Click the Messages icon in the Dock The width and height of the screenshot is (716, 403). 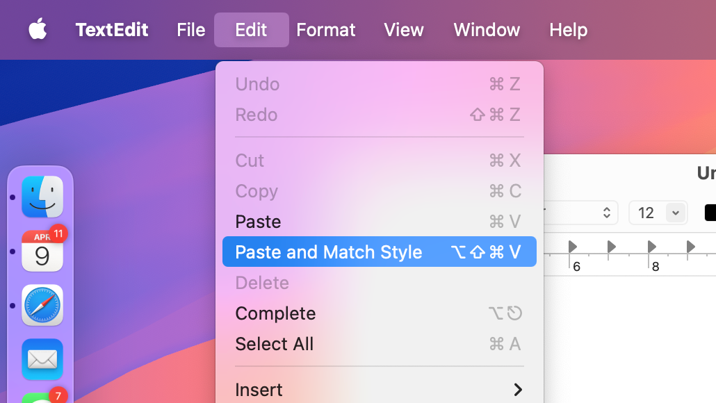click(42, 397)
